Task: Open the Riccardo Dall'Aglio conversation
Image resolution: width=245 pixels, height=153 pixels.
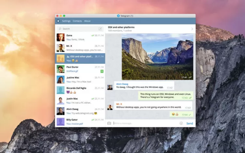Action: (80, 90)
